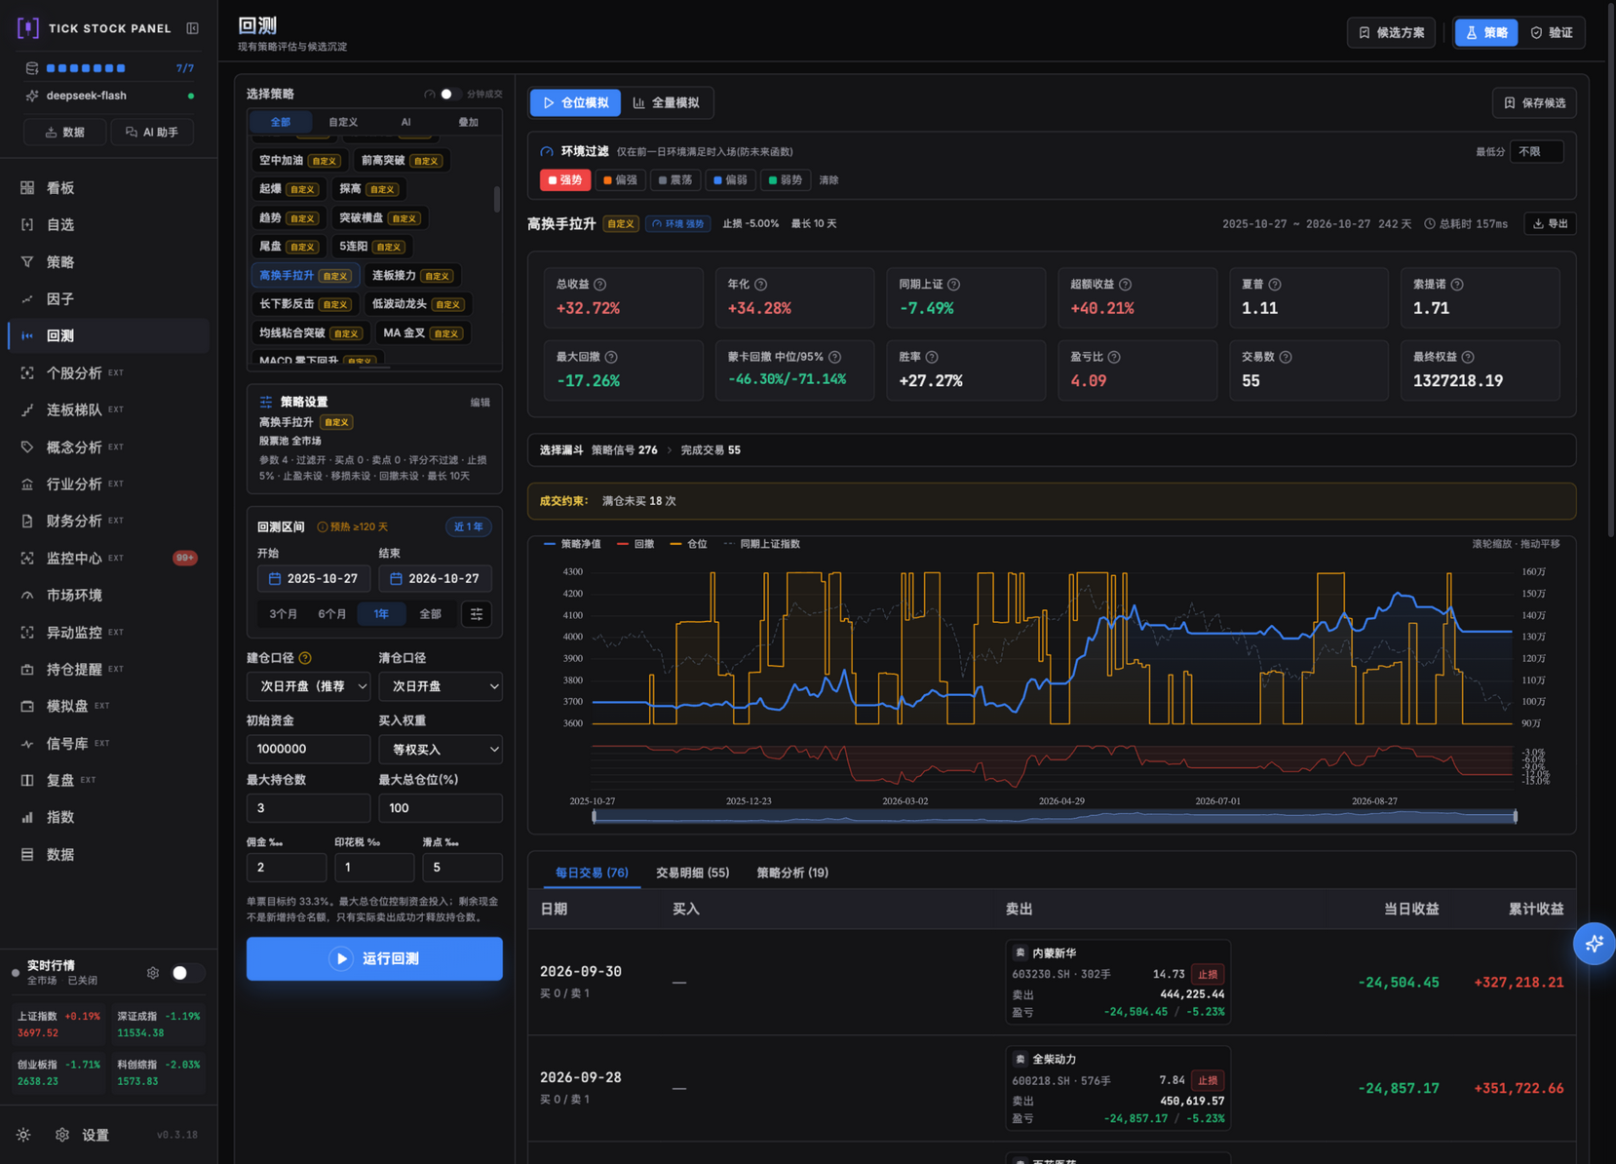This screenshot has width=1616, height=1164.
Task: Switch to 全量模拟 mode
Action: [x=667, y=102]
